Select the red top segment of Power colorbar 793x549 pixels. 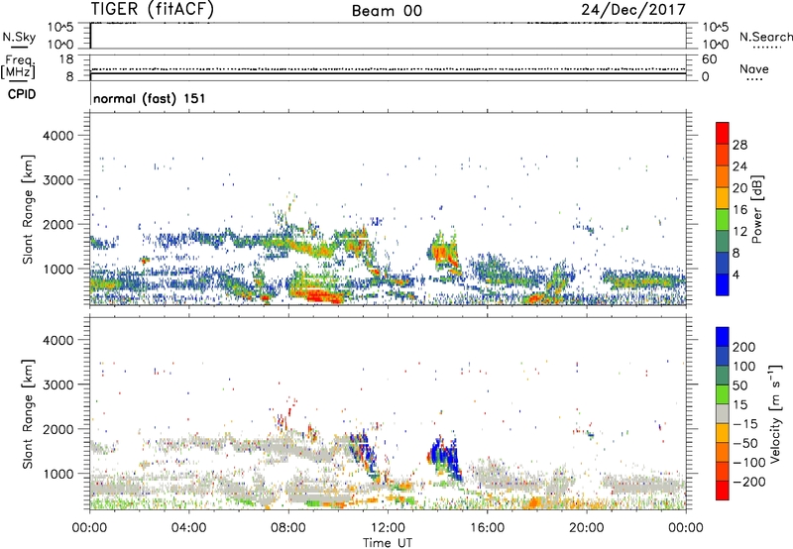[723, 133]
